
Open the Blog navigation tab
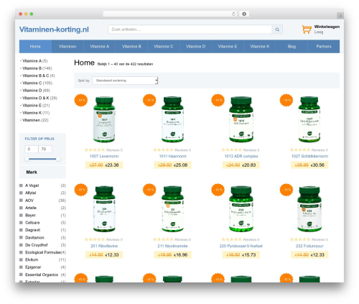[292, 47]
